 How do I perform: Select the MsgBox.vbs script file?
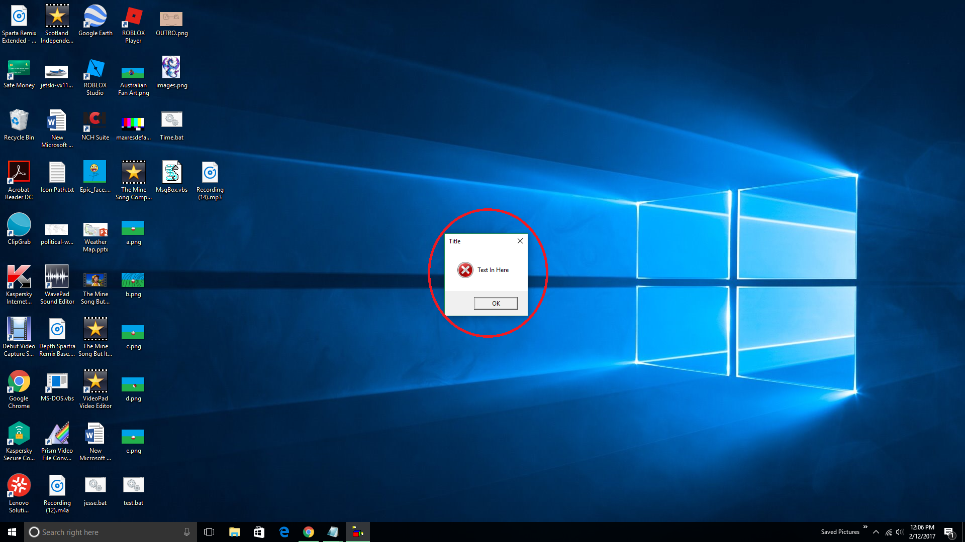point(172,177)
